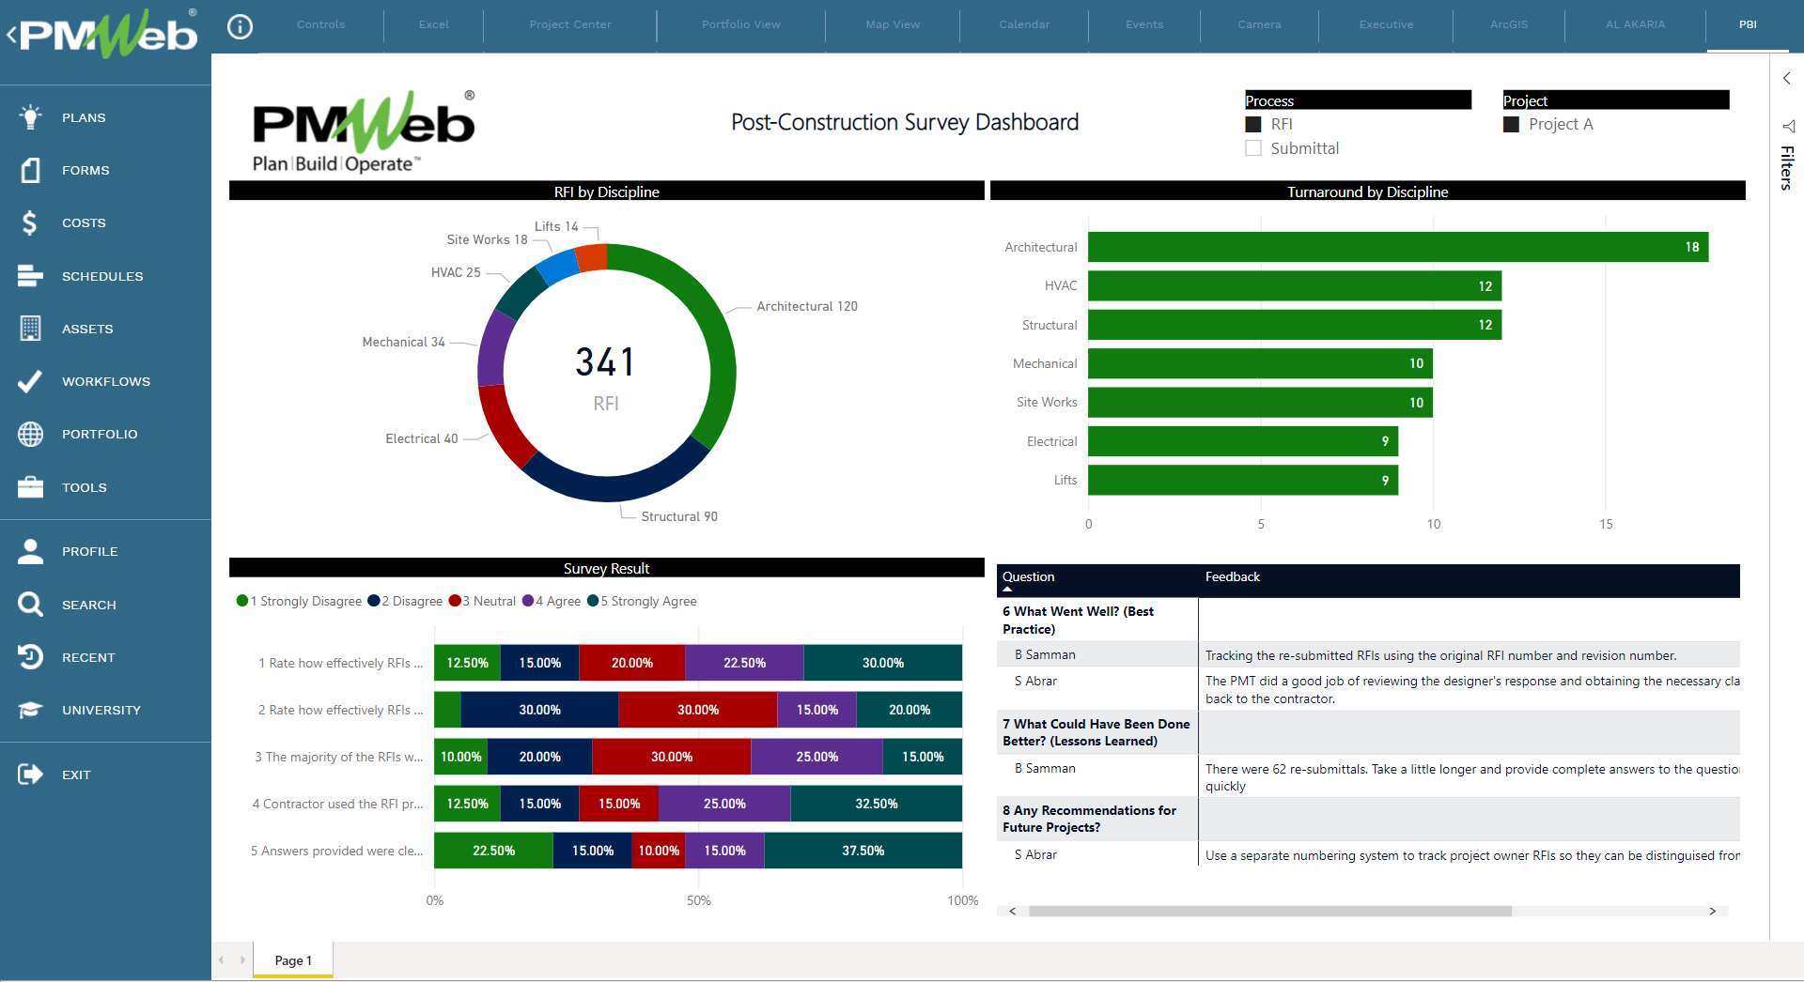The height and width of the screenshot is (982, 1804).
Task: Open the Workflows section
Action: click(x=105, y=381)
